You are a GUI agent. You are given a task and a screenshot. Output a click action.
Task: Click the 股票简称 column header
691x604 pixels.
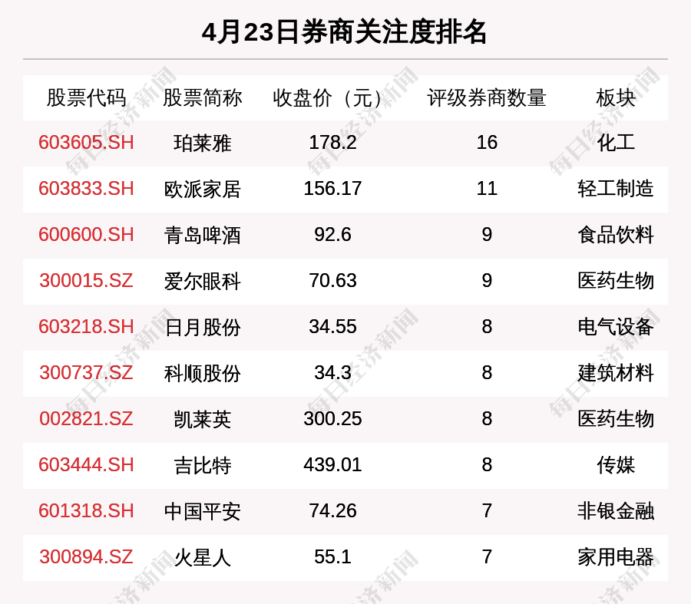click(x=202, y=97)
